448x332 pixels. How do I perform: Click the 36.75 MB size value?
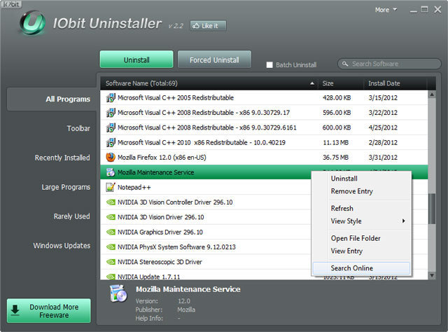[335, 158]
